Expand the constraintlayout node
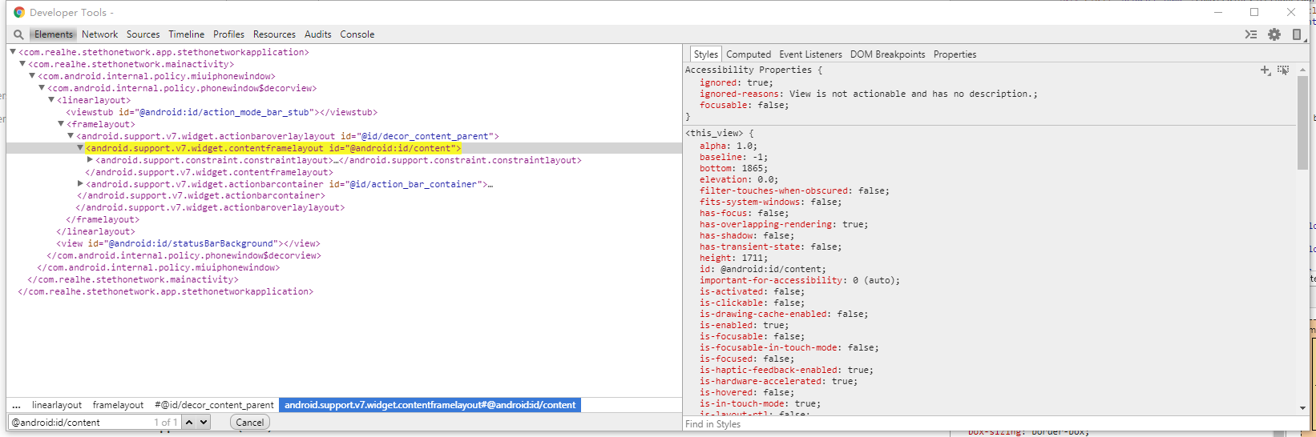The image size is (1316, 437). (x=90, y=160)
